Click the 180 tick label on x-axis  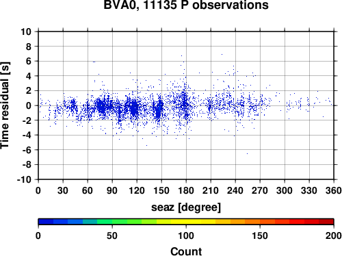tap(186, 190)
